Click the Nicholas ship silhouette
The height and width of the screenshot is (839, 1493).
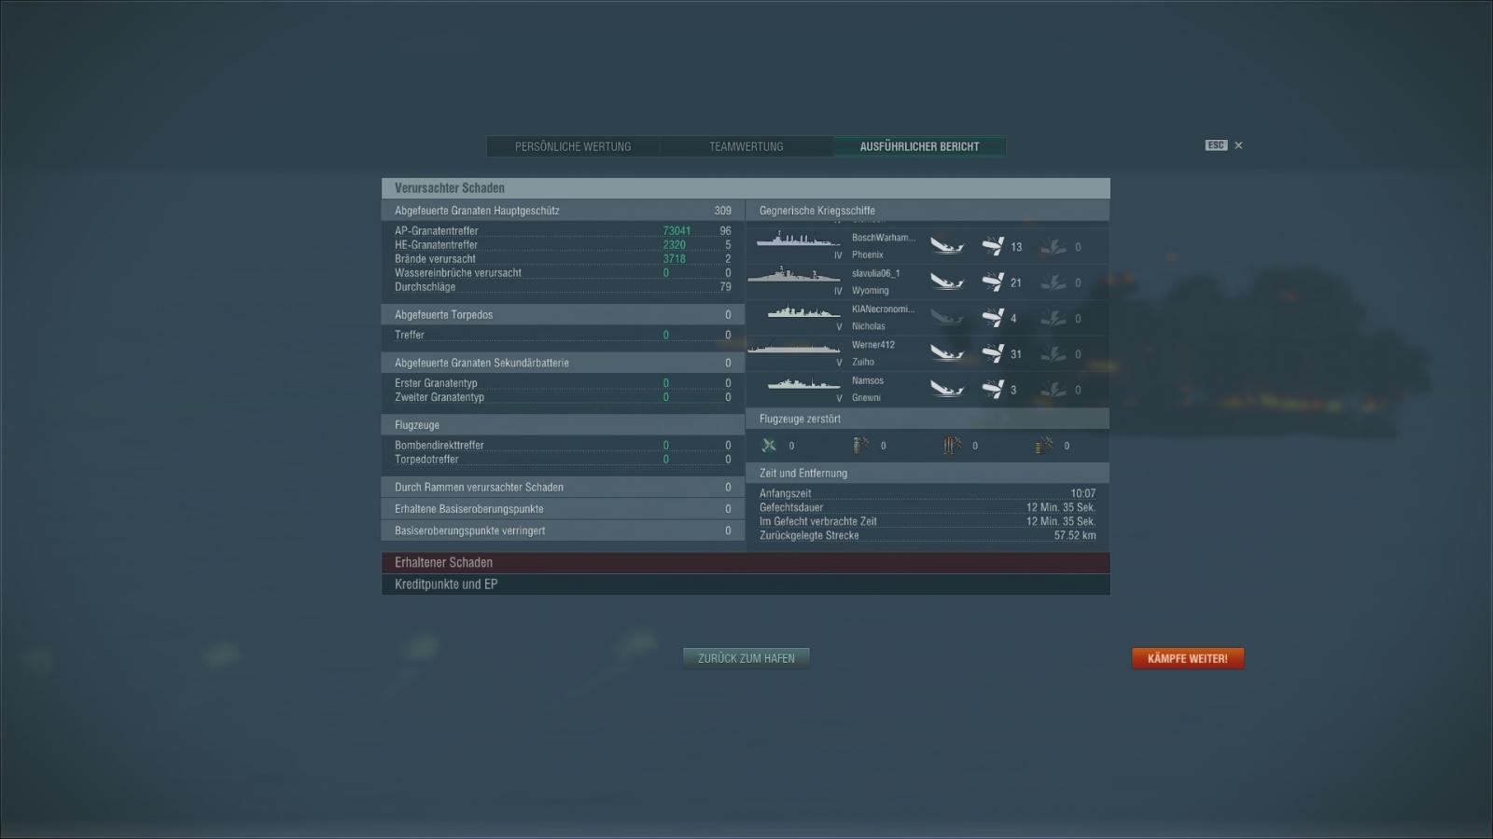(803, 312)
